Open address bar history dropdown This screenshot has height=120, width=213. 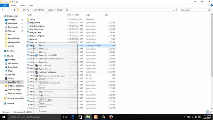pyautogui.click(x=173, y=10)
